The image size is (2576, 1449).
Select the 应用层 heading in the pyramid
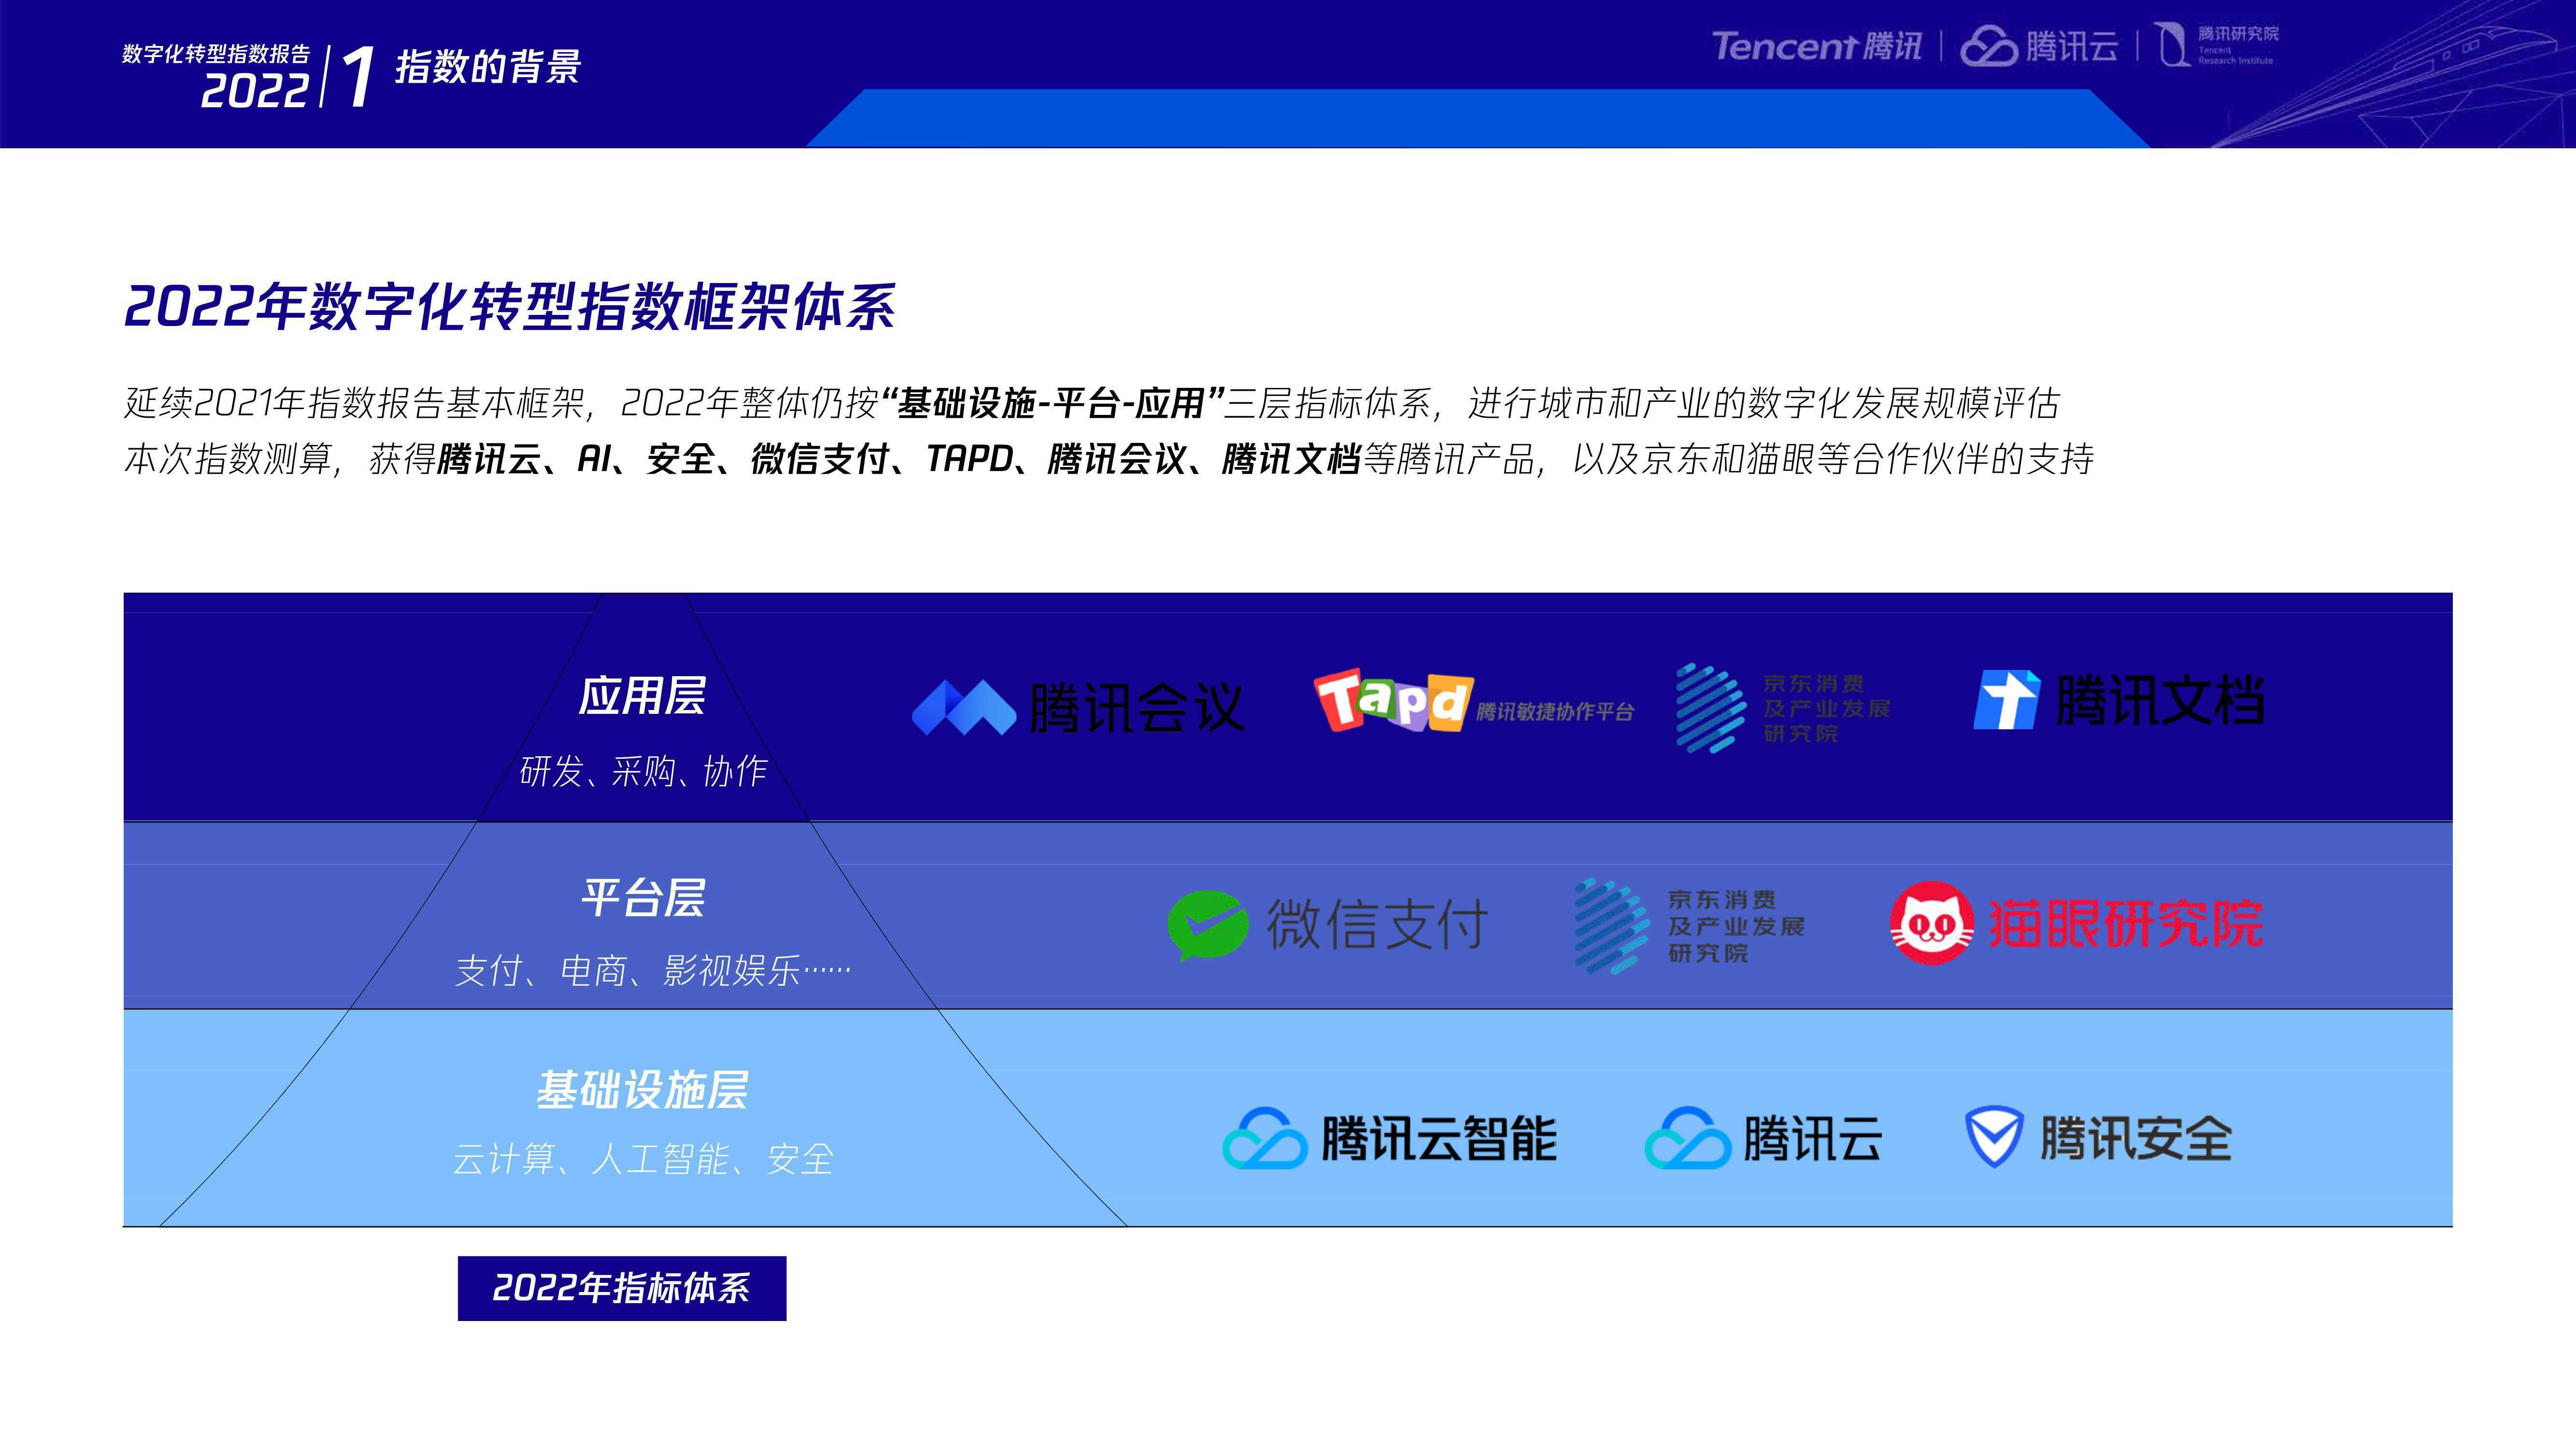(x=642, y=696)
